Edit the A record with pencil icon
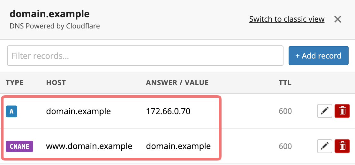Viewport: 355px width, 165px height. point(324,111)
